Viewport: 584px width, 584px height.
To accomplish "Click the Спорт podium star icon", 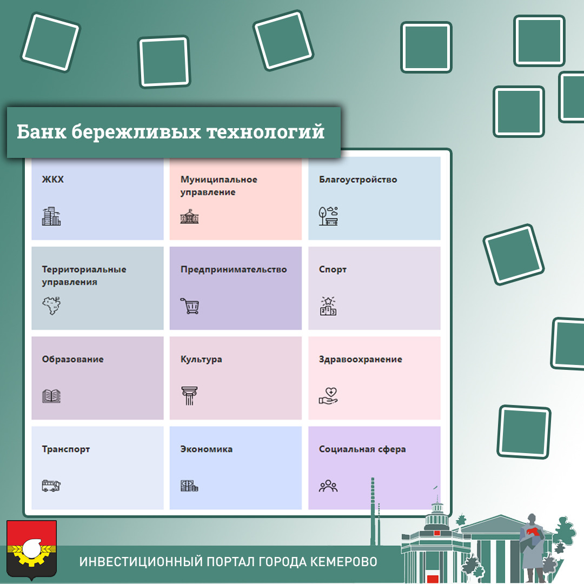I will click(x=328, y=306).
